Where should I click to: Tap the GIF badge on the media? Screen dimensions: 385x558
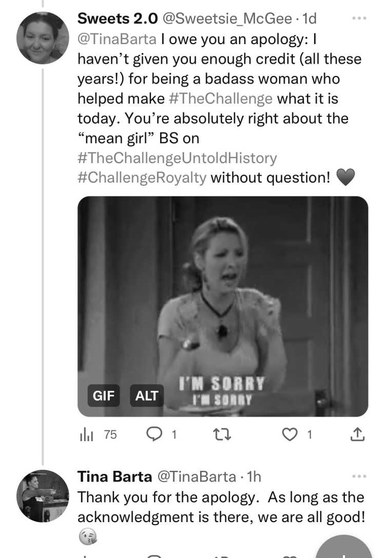pyautogui.click(x=104, y=395)
